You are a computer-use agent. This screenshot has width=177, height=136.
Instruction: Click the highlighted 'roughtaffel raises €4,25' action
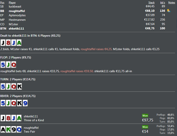point(96,49)
